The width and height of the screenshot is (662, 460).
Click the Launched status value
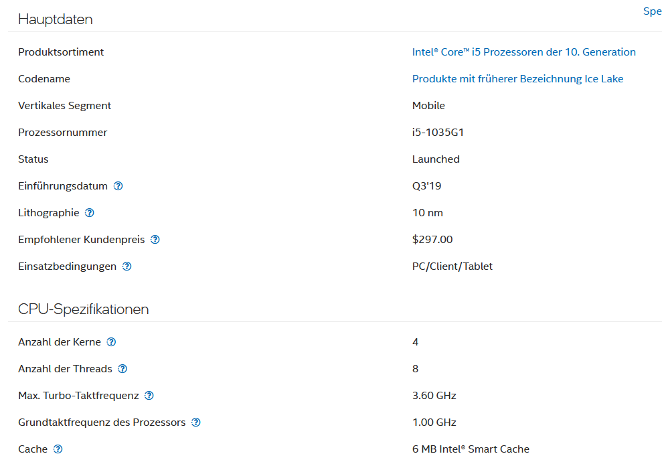(436, 159)
